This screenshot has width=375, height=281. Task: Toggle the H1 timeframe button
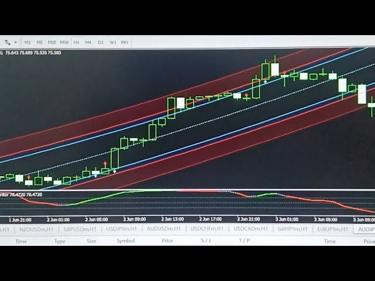(76, 42)
